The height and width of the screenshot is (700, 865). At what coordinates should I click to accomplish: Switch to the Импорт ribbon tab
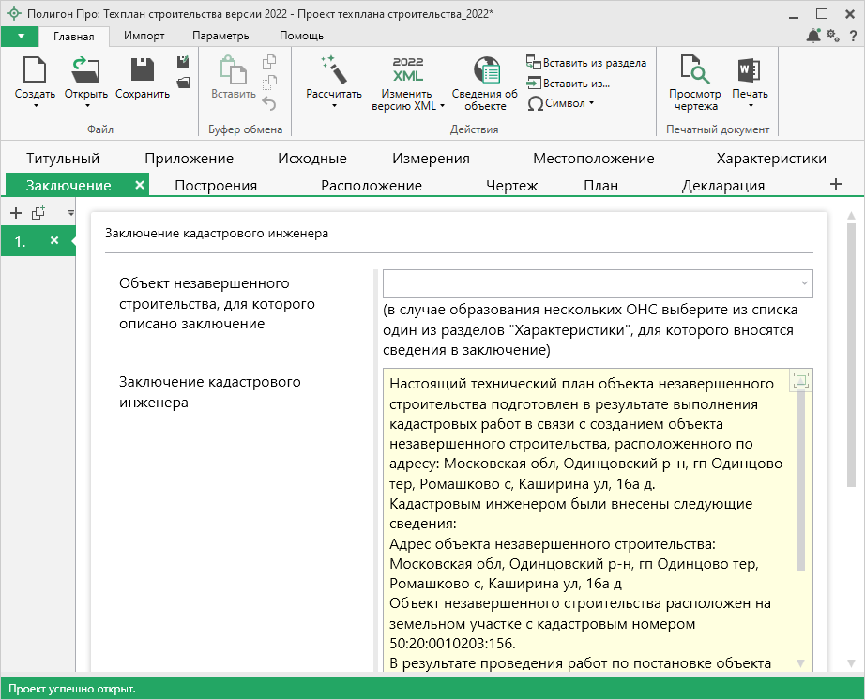[x=144, y=36]
